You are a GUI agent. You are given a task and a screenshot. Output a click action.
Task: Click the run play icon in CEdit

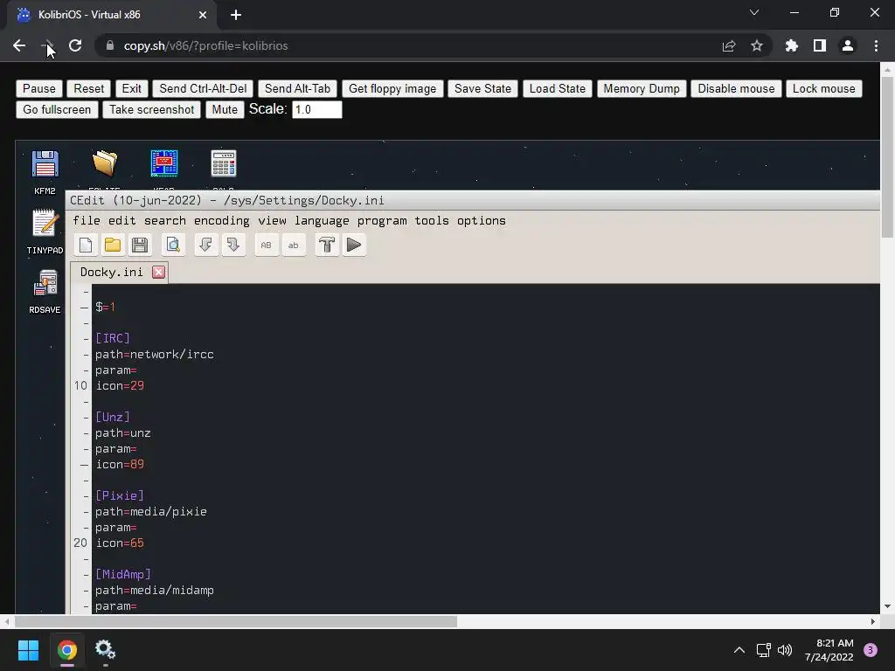[x=354, y=245]
